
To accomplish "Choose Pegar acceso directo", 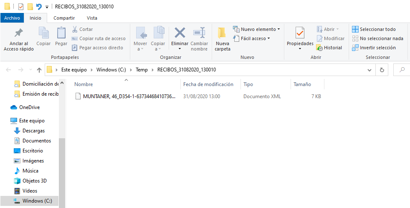I will tap(98, 48).
